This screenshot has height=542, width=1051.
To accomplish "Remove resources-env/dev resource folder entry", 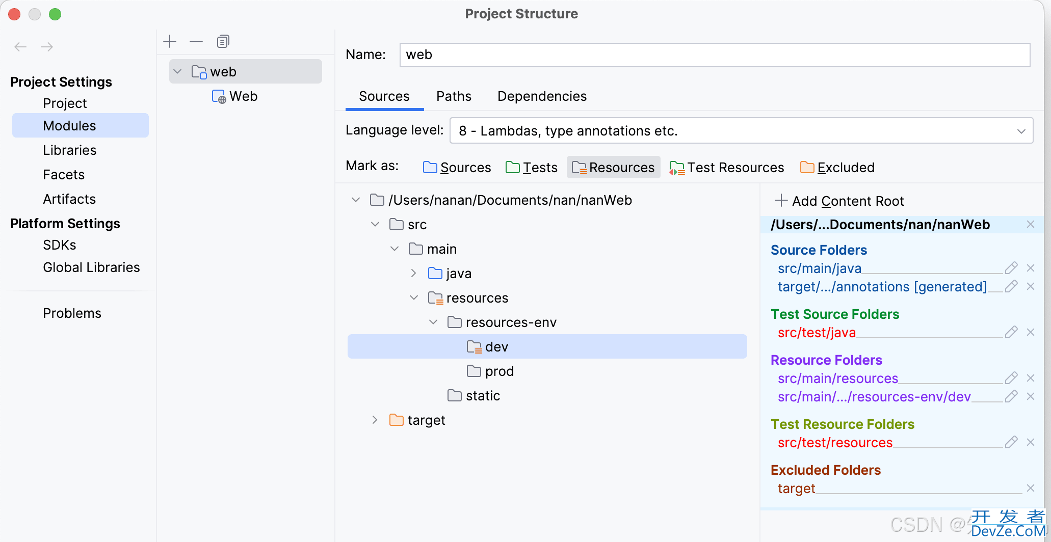I will tap(1031, 396).
